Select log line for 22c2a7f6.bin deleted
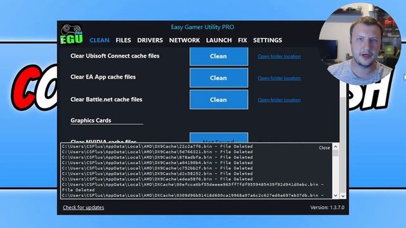 pyautogui.click(x=157, y=146)
